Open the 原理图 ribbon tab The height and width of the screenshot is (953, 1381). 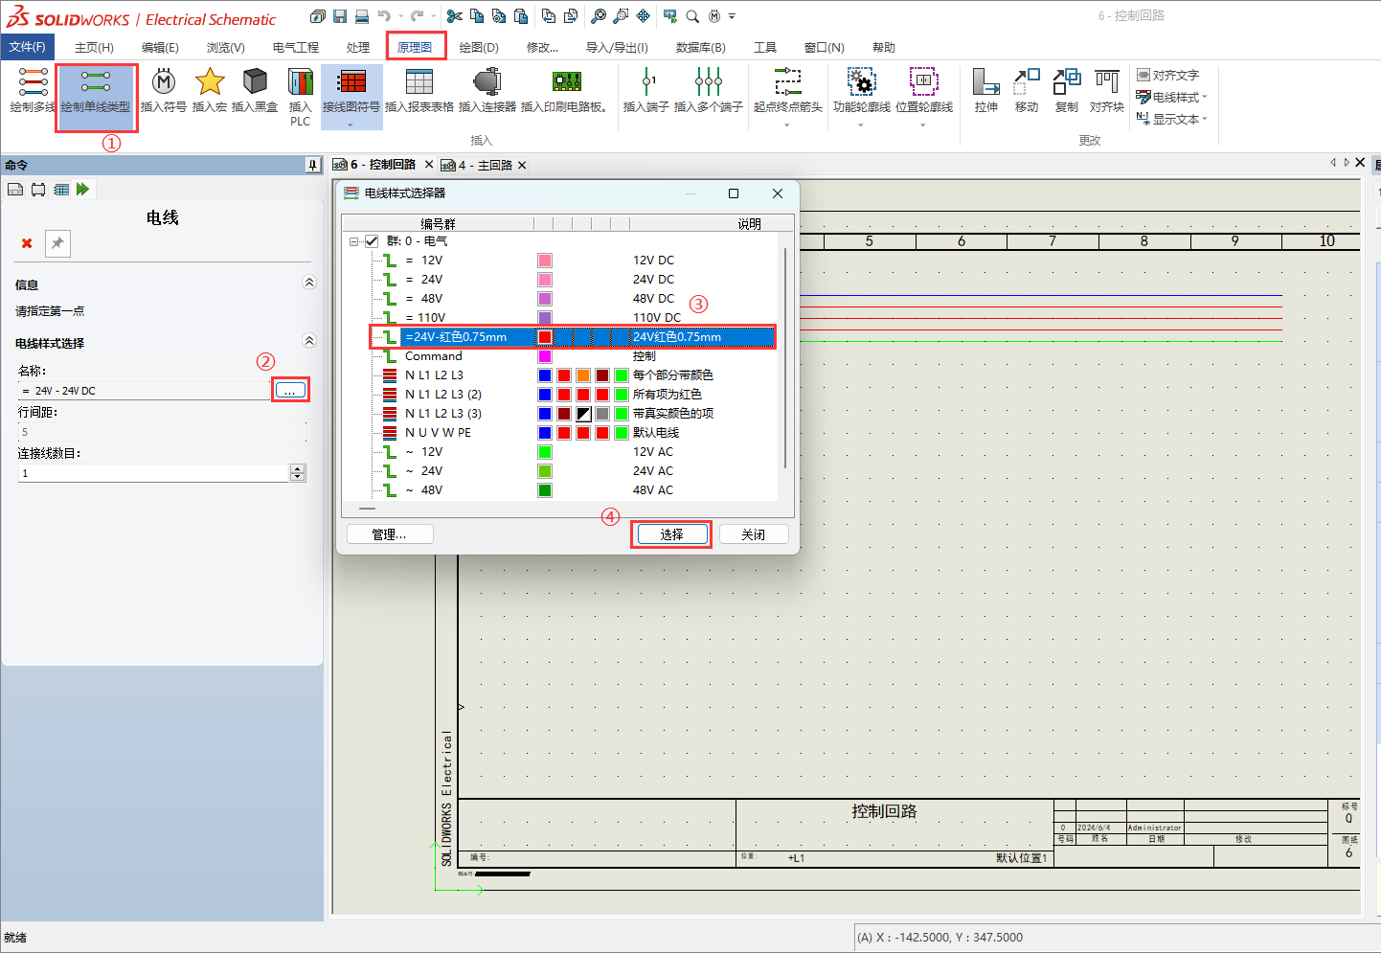tap(416, 47)
